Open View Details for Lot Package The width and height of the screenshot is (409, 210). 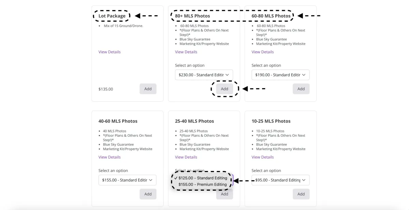click(109, 52)
